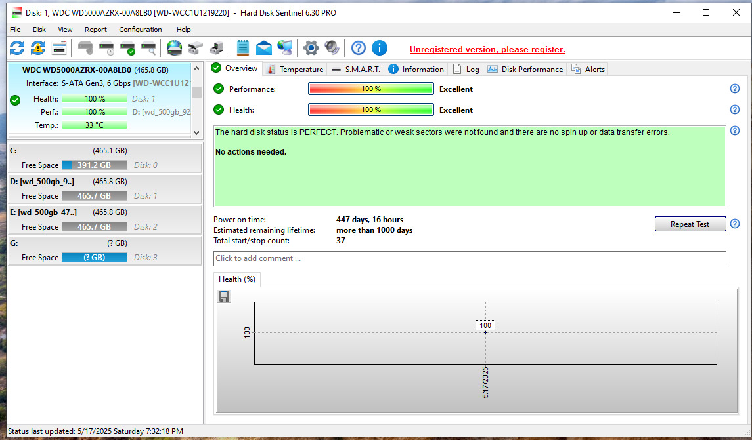Click the help icon beside Health bar

point(735,110)
